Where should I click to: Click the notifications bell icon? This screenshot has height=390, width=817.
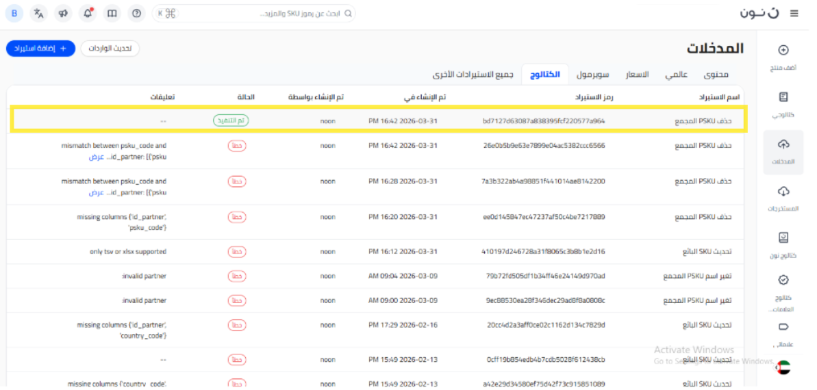(x=88, y=14)
